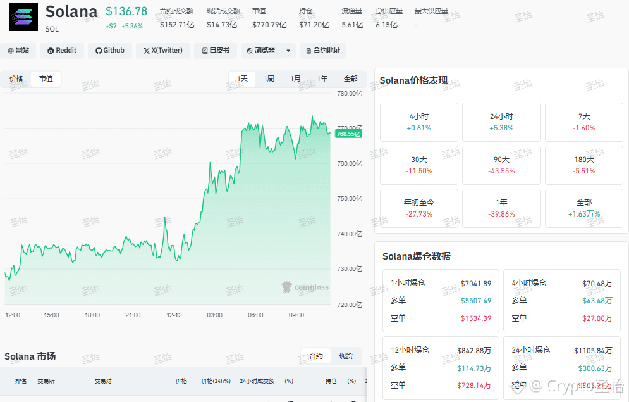629x402 pixels.
Task: Click the 白皮书 document icon
Action: pos(204,51)
